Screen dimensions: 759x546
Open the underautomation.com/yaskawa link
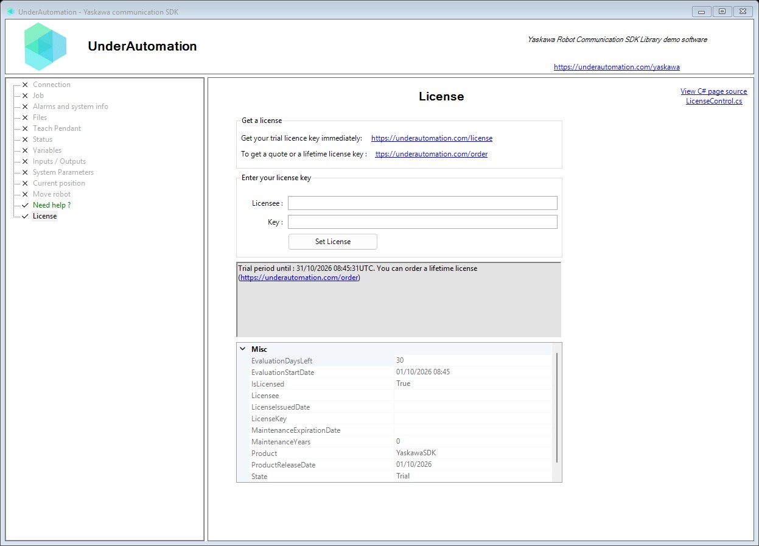(617, 67)
